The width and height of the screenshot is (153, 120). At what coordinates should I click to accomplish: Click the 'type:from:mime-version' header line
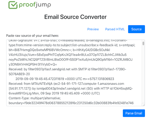(72, 45)
